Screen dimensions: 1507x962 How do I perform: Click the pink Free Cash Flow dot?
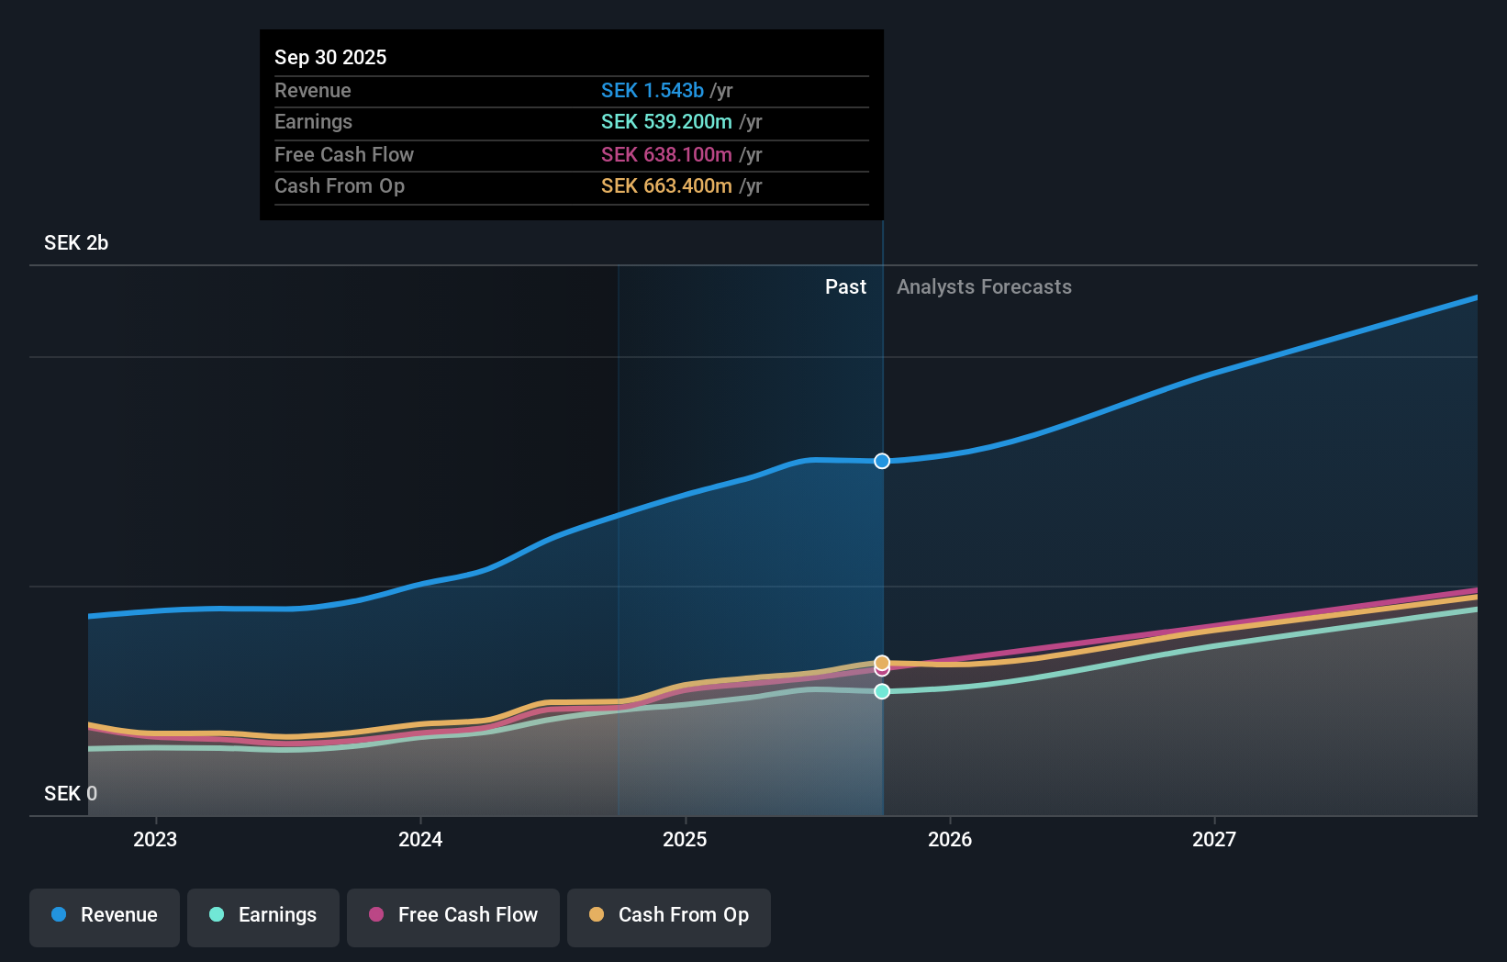(x=374, y=915)
